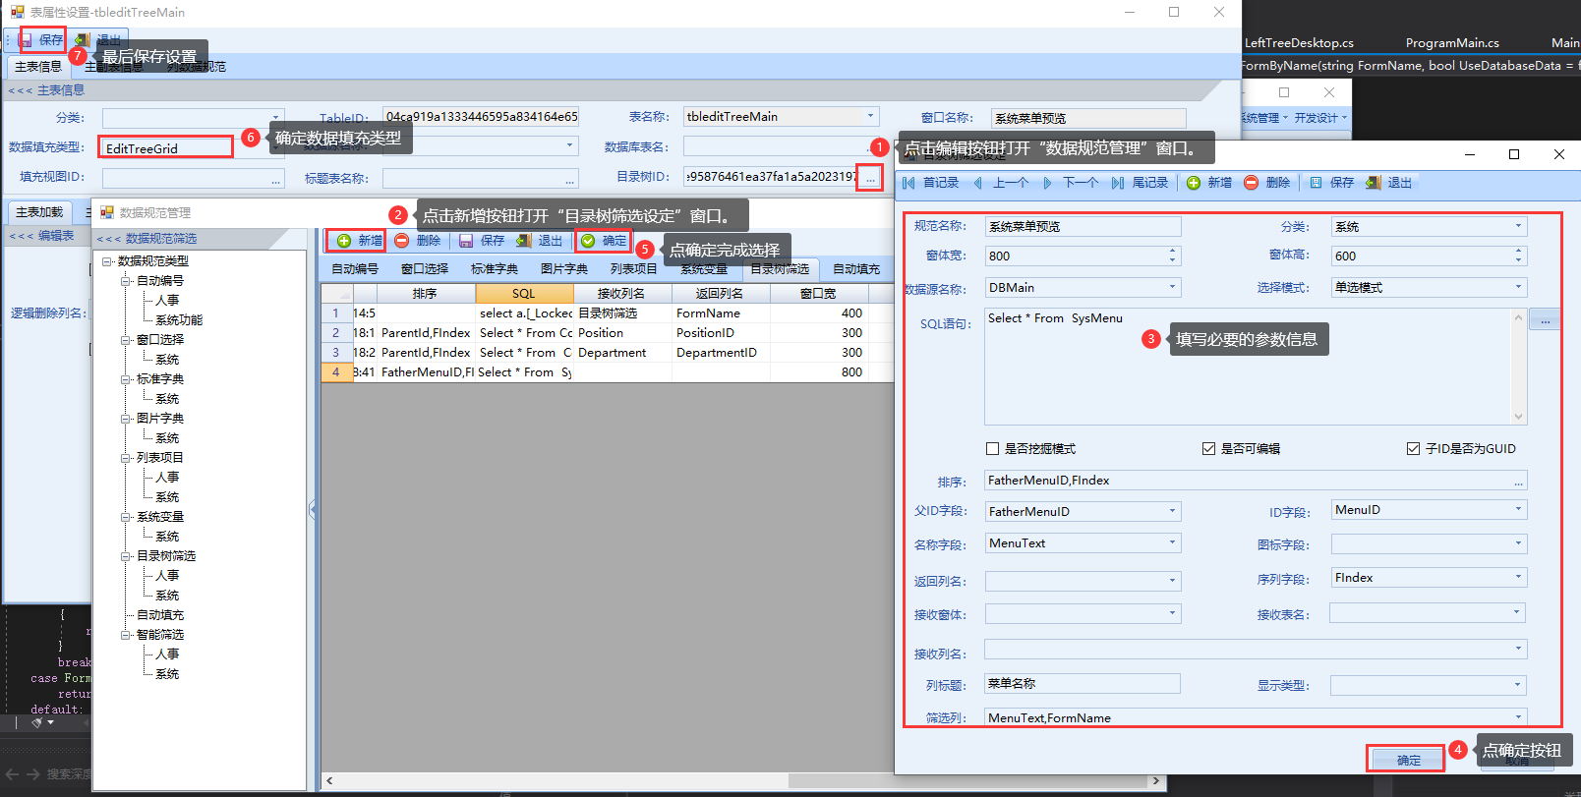The width and height of the screenshot is (1581, 797).
Task: Click the ... button of 填充视图ID field
Action: tap(276, 179)
